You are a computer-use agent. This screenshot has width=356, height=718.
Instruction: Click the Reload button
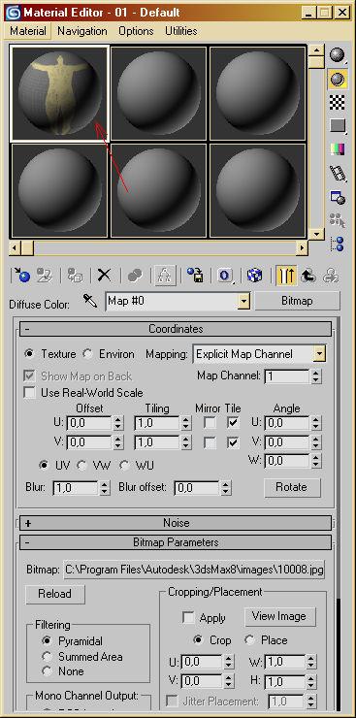pyautogui.click(x=55, y=594)
